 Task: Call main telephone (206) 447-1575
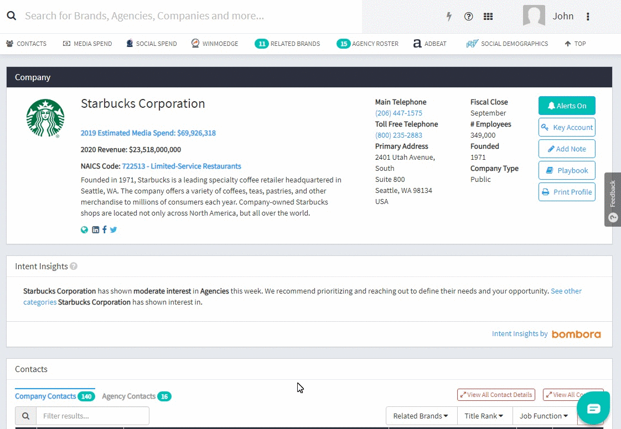pos(399,113)
